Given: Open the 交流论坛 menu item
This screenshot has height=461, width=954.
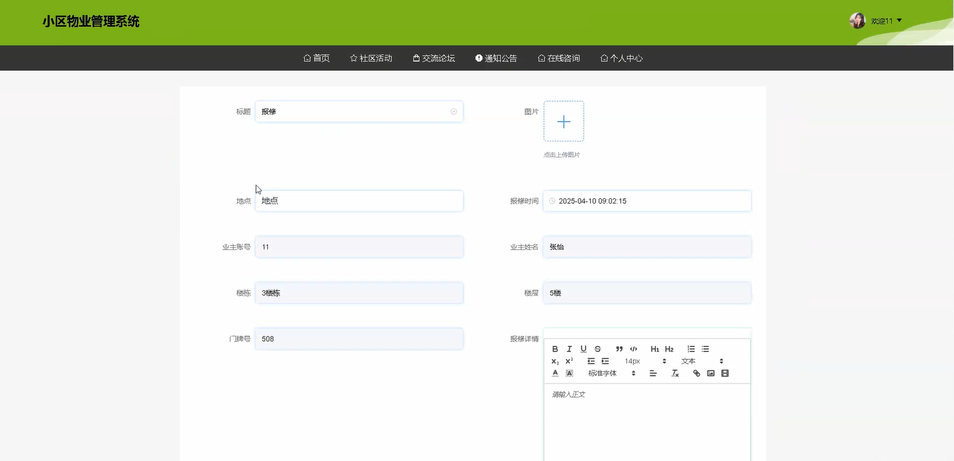Looking at the screenshot, I should click(434, 58).
